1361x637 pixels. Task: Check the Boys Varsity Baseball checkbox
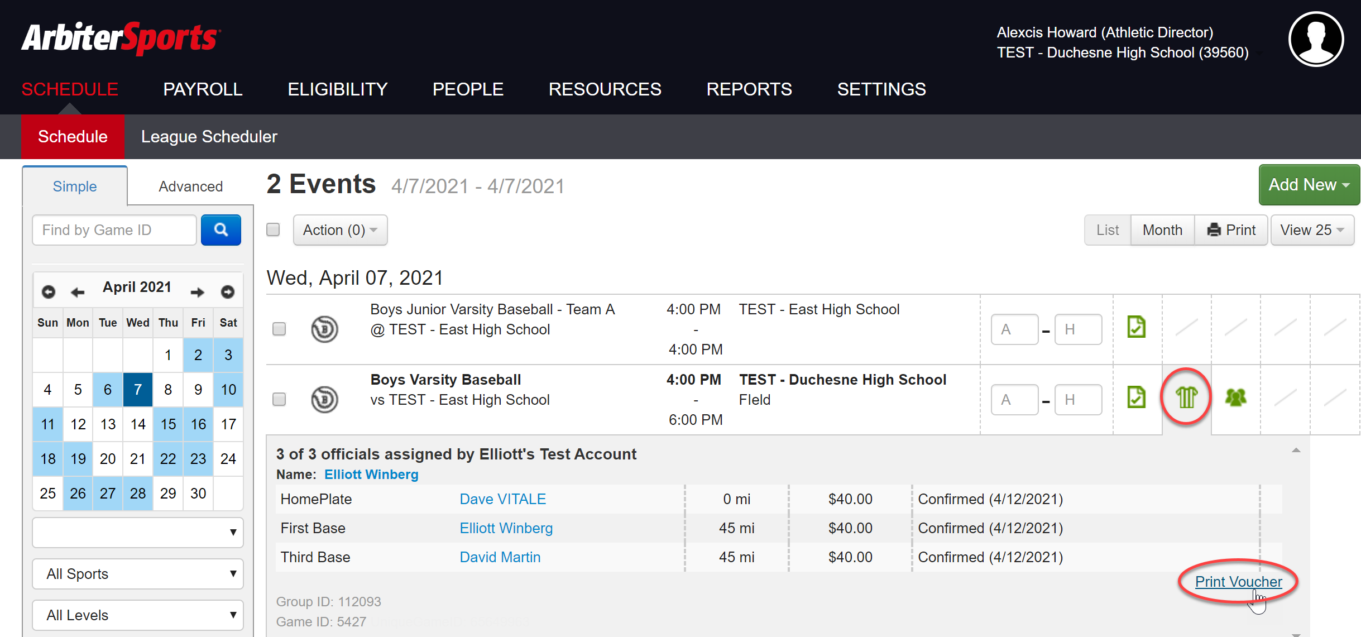[x=279, y=399]
